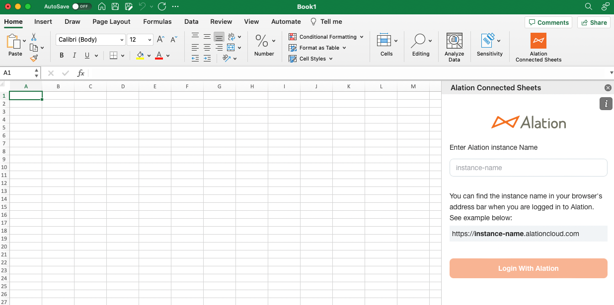Click the Borders icon
This screenshot has width=614, height=305.
[113, 56]
